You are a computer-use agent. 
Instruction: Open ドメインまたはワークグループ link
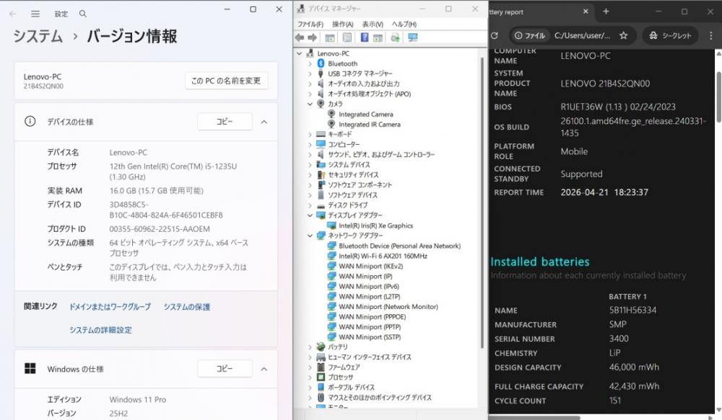110,306
